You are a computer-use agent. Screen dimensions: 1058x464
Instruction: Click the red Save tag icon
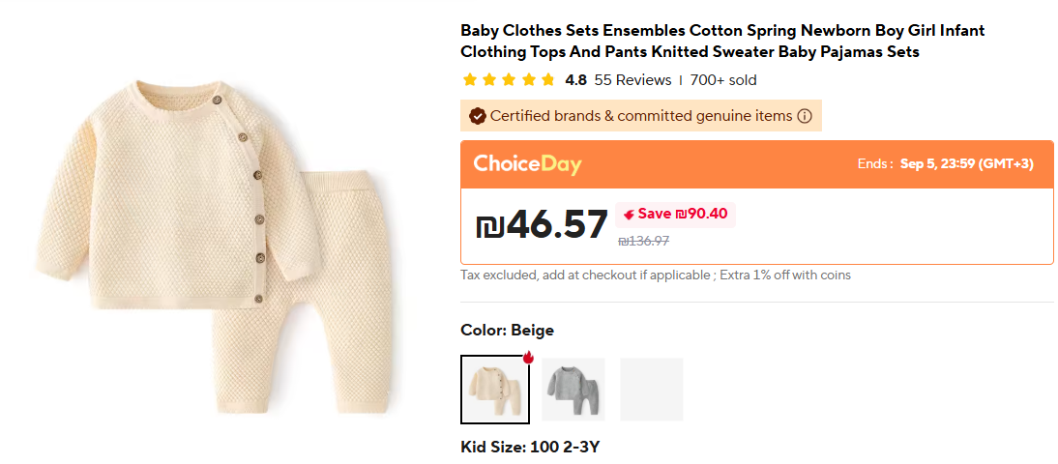click(629, 215)
